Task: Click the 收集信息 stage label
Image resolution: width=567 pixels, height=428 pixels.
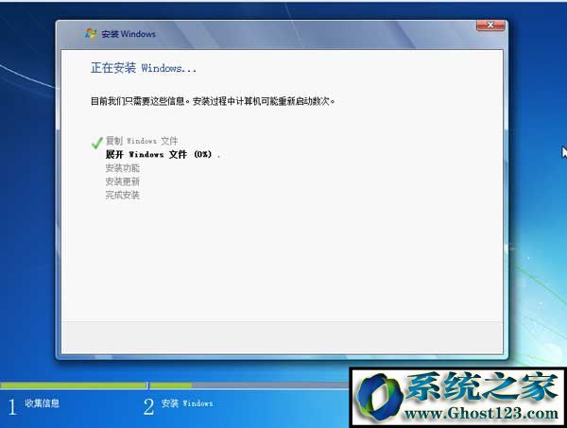Action: (42, 403)
